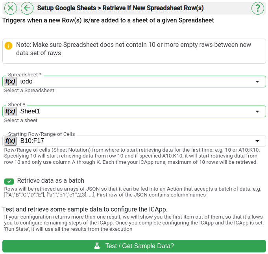
Task: Click the 'Setup Google Sheets' title text
Action: (67, 8)
